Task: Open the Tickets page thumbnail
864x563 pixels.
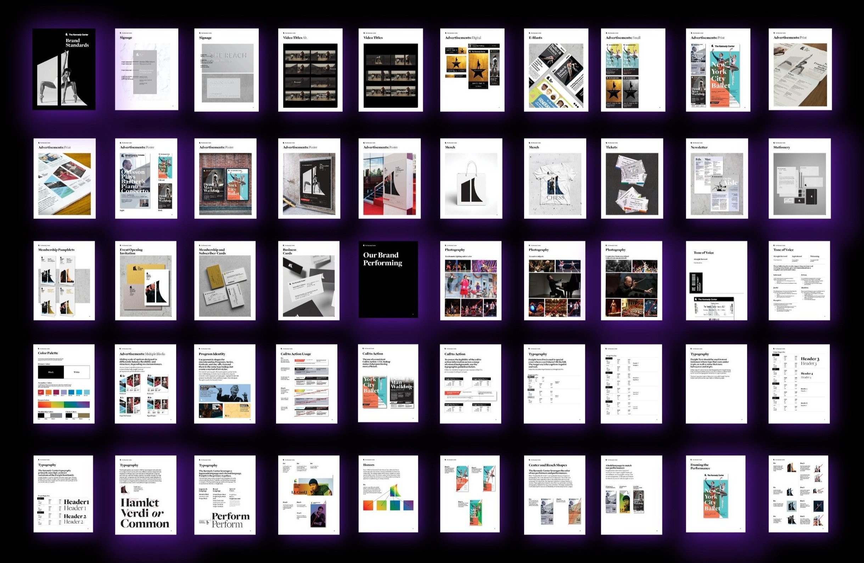Action: [x=632, y=178]
